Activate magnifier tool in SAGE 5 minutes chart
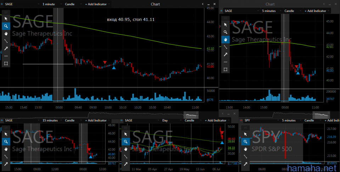Viewport: 340px width, 172px height. point(226,32)
